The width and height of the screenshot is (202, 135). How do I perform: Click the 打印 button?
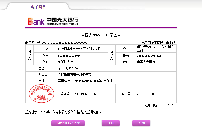pos(111,123)
